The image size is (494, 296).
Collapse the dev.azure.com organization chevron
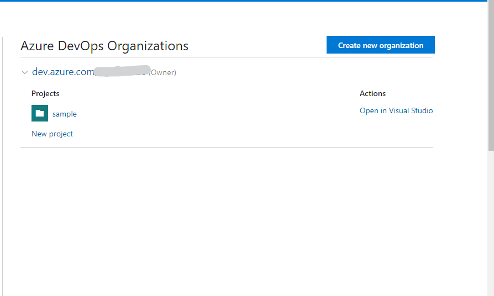(x=24, y=72)
